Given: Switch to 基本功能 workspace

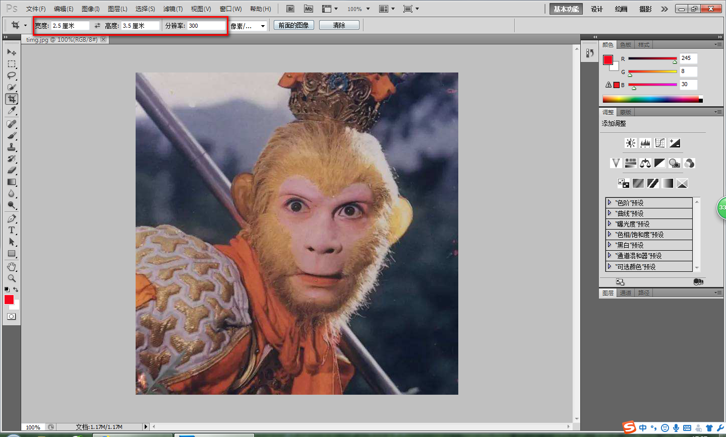Looking at the screenshot, I should [566, 9].
